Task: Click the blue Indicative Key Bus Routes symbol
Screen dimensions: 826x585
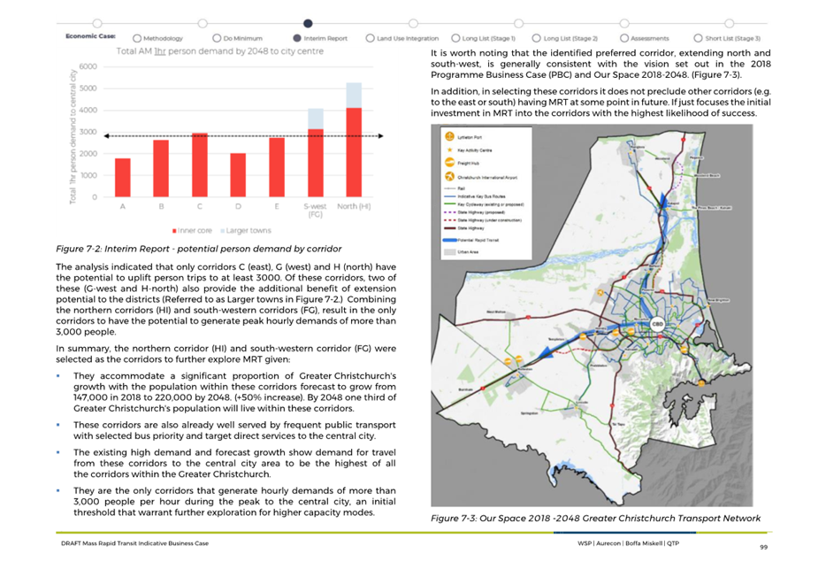Action: (449, 196)
